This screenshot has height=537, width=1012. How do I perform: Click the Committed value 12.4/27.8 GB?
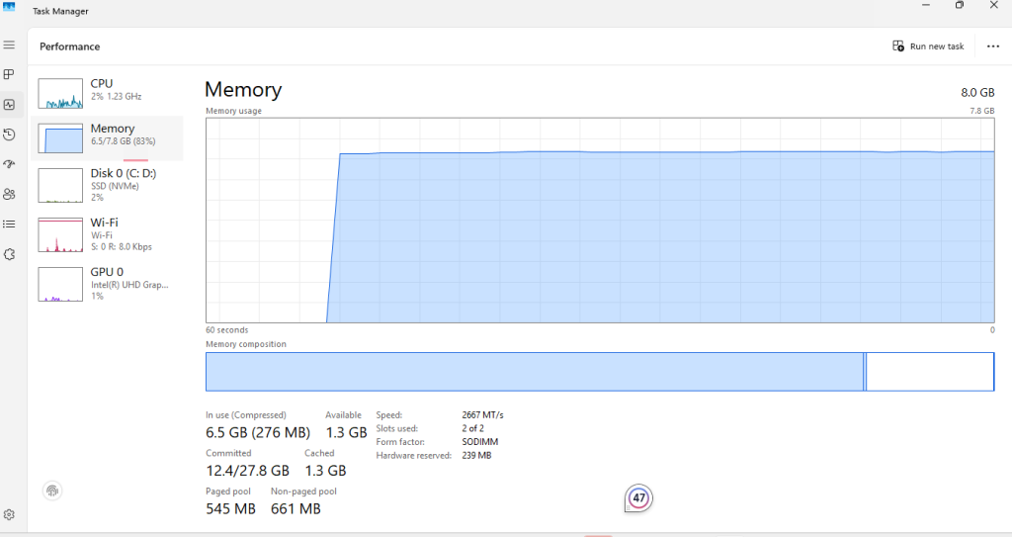248,471
